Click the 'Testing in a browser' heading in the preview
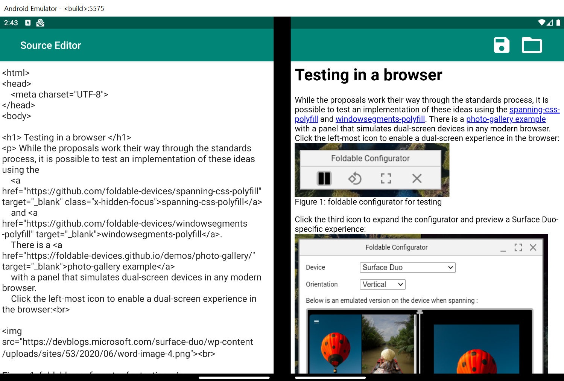The image size is (564, 381). (x=368, y=75)
